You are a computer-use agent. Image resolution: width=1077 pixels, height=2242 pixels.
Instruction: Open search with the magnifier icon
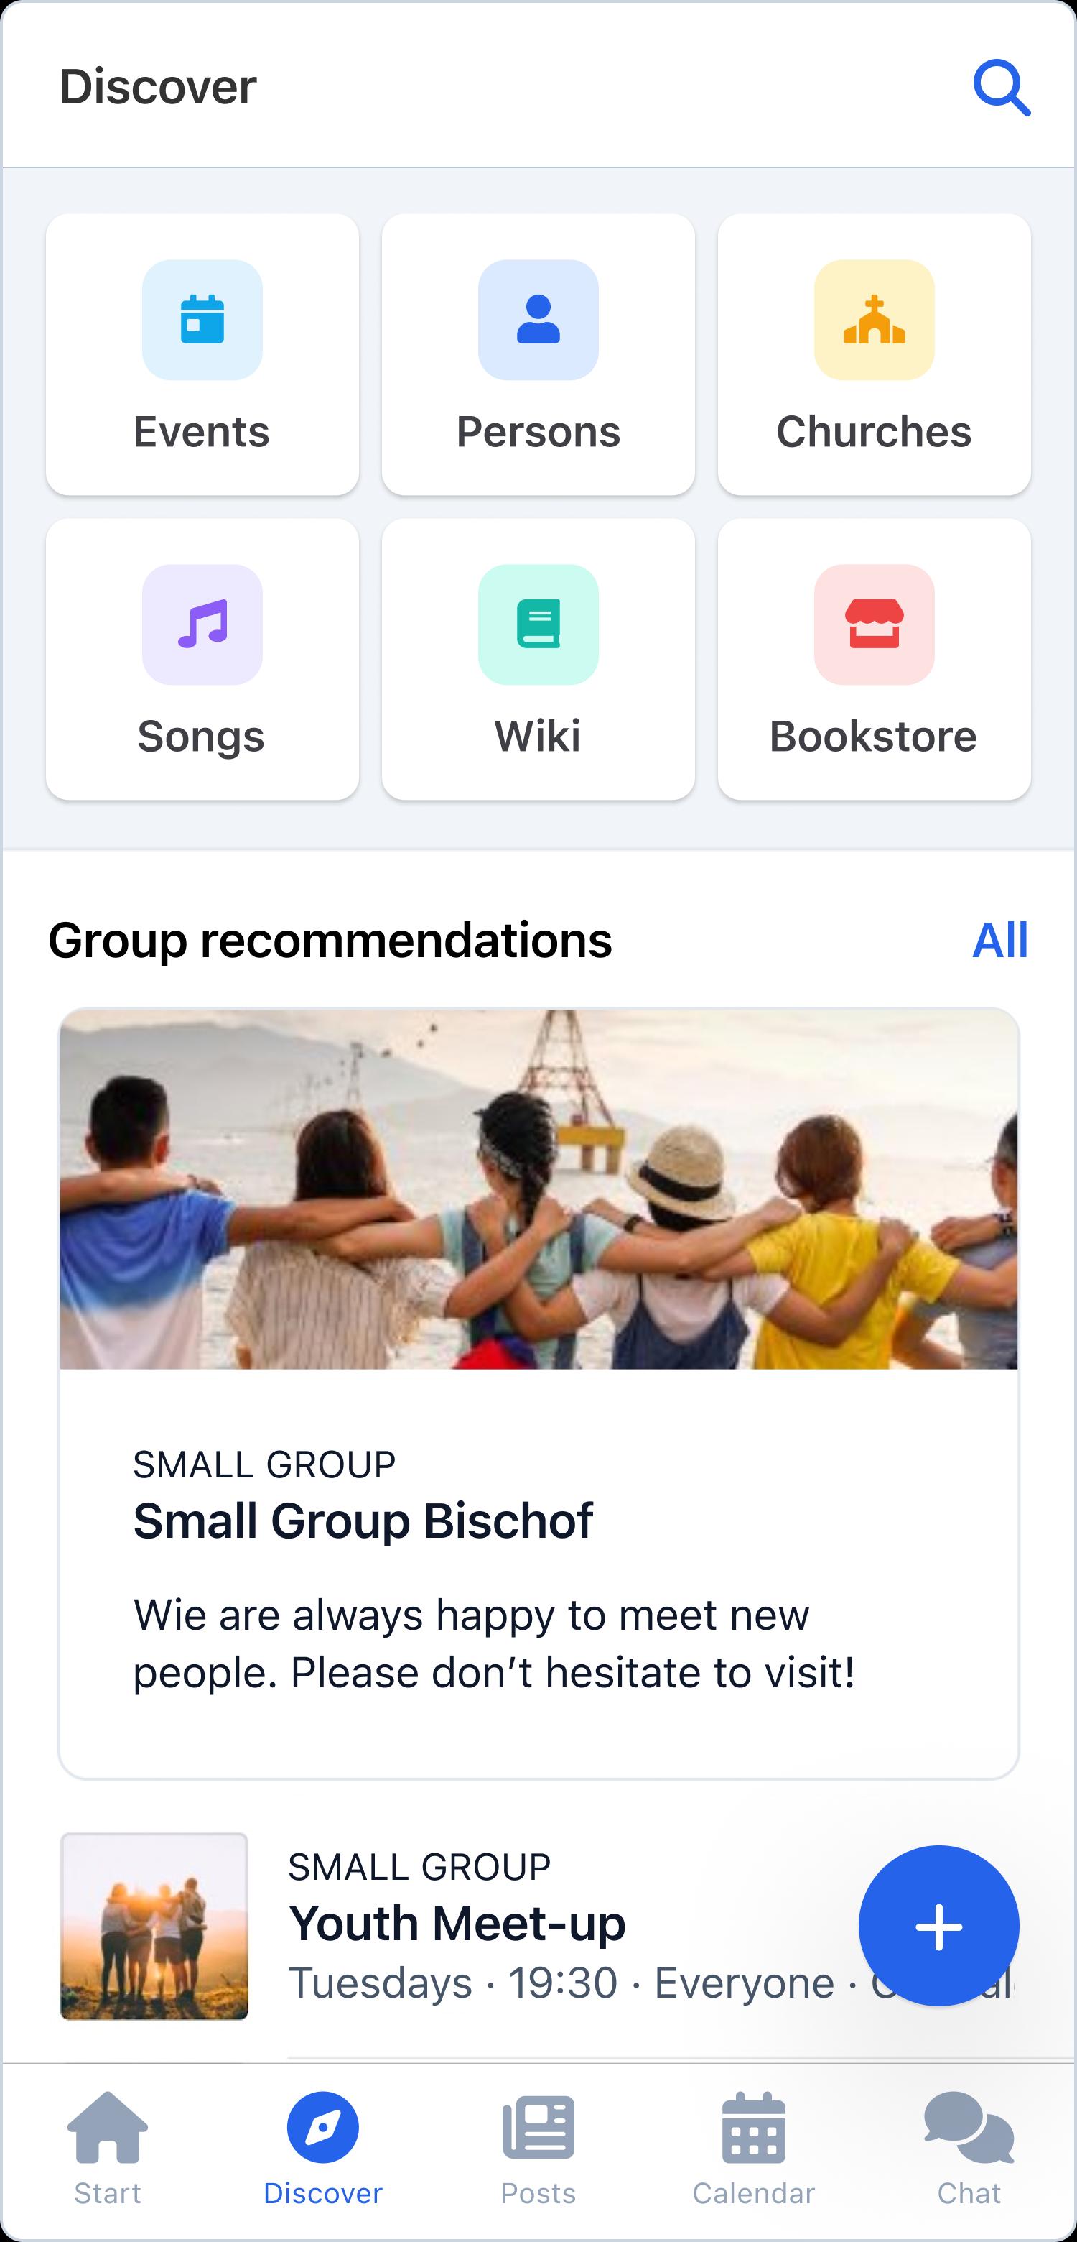[1002, 88]
